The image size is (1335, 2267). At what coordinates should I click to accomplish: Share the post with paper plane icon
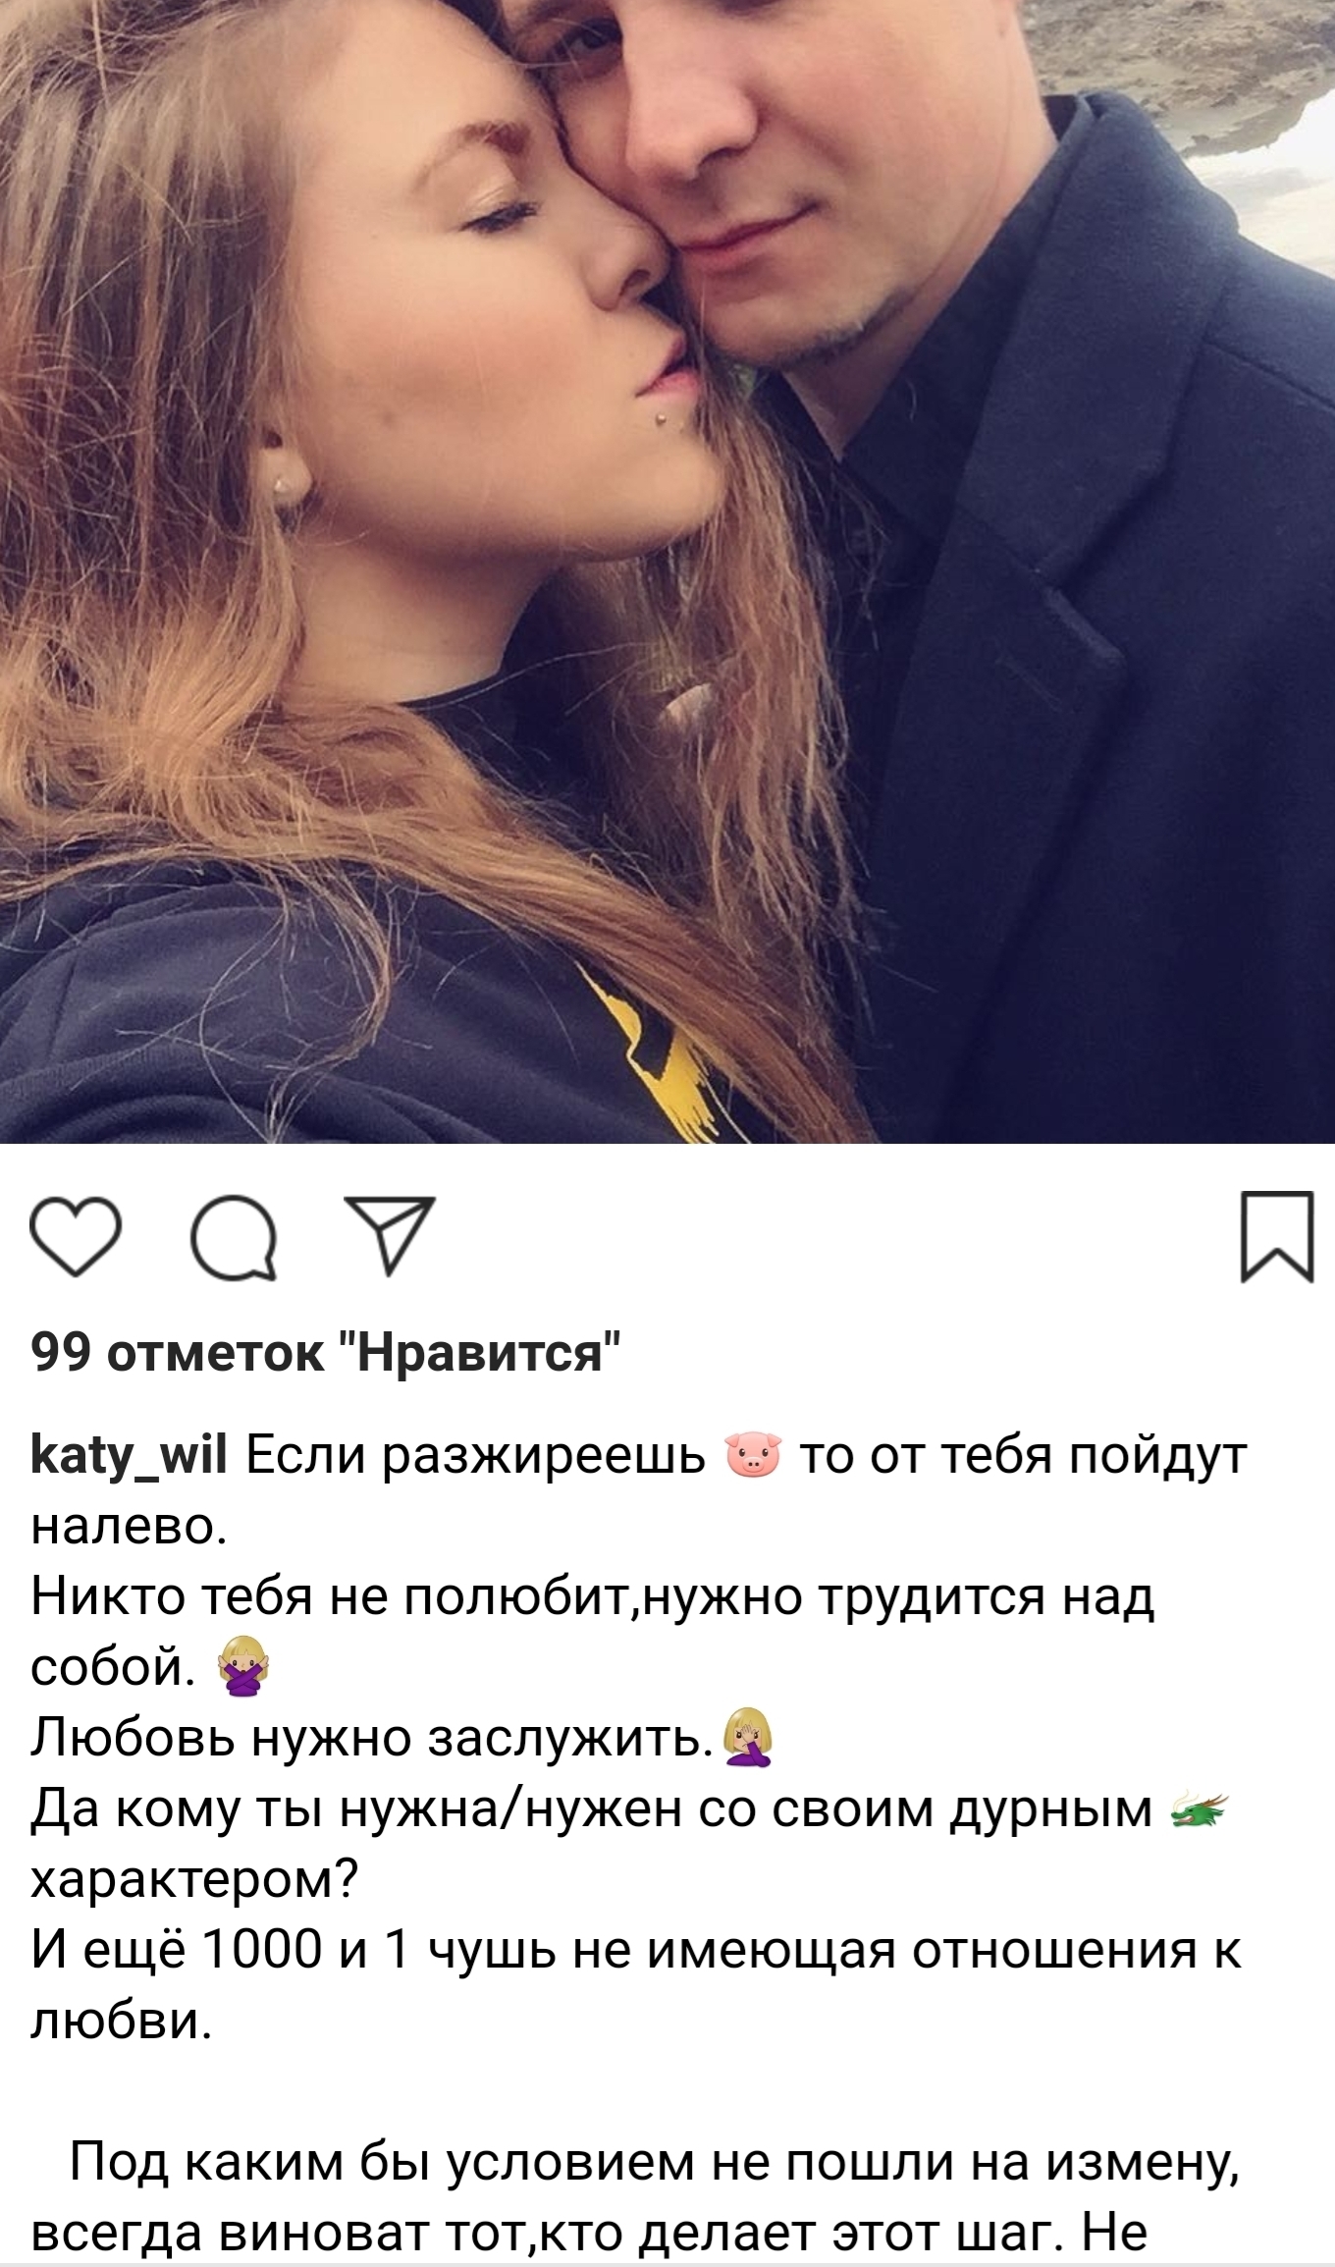coord(388,1236)
